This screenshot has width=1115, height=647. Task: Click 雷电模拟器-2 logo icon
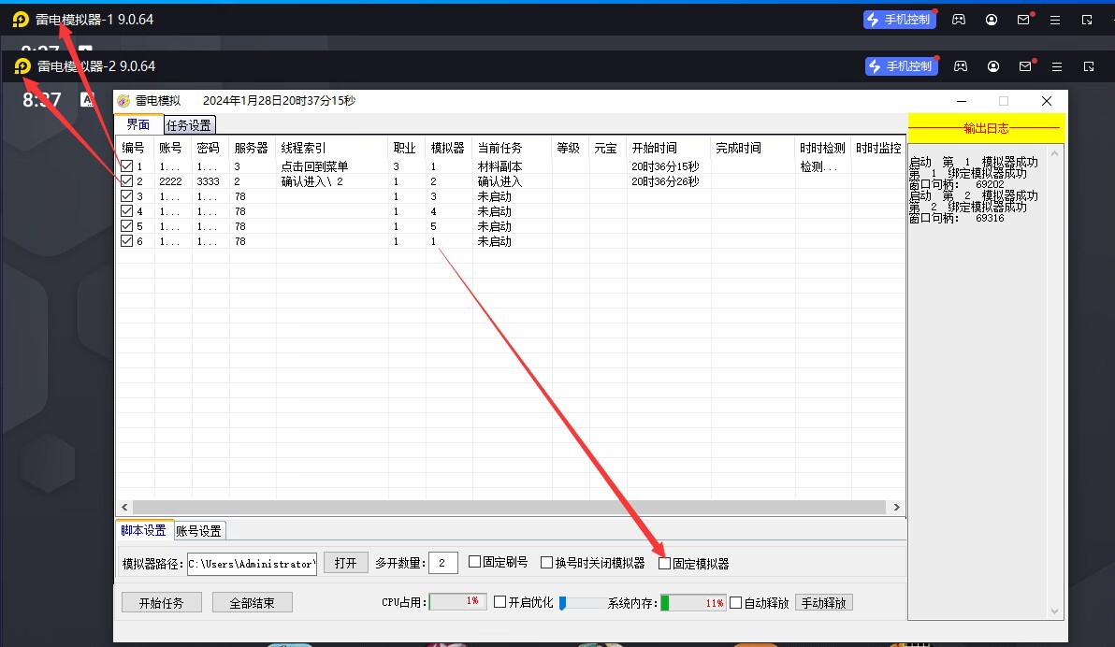tap(22, 66)
